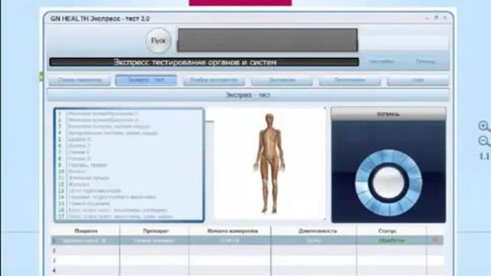Zoom in with the plus magnifier icon
The image size is (491, 276).
[x=484, y=126]
